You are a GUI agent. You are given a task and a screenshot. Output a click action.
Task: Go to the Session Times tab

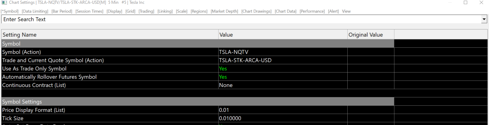(x=89, y=11)
